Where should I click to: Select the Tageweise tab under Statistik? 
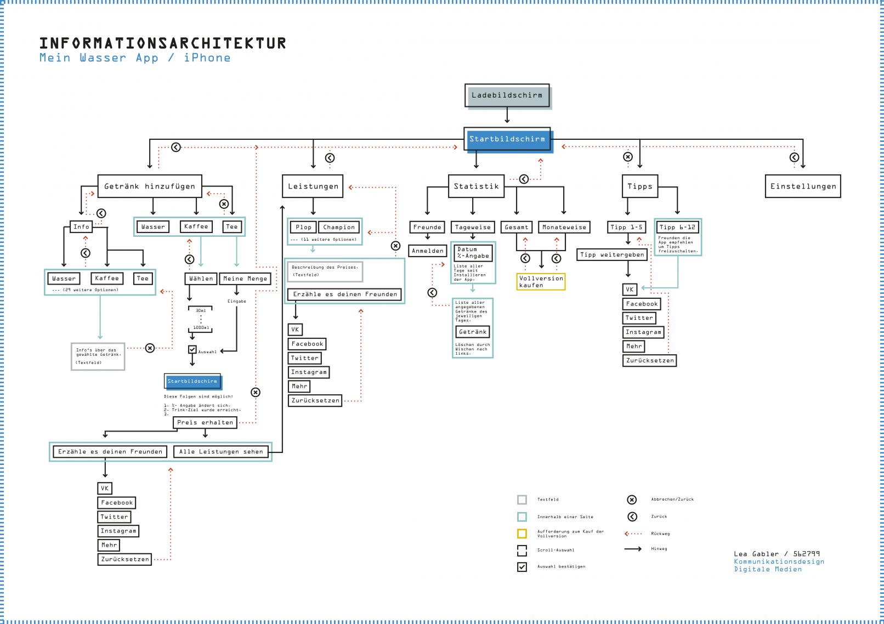(x=473, y=227)
